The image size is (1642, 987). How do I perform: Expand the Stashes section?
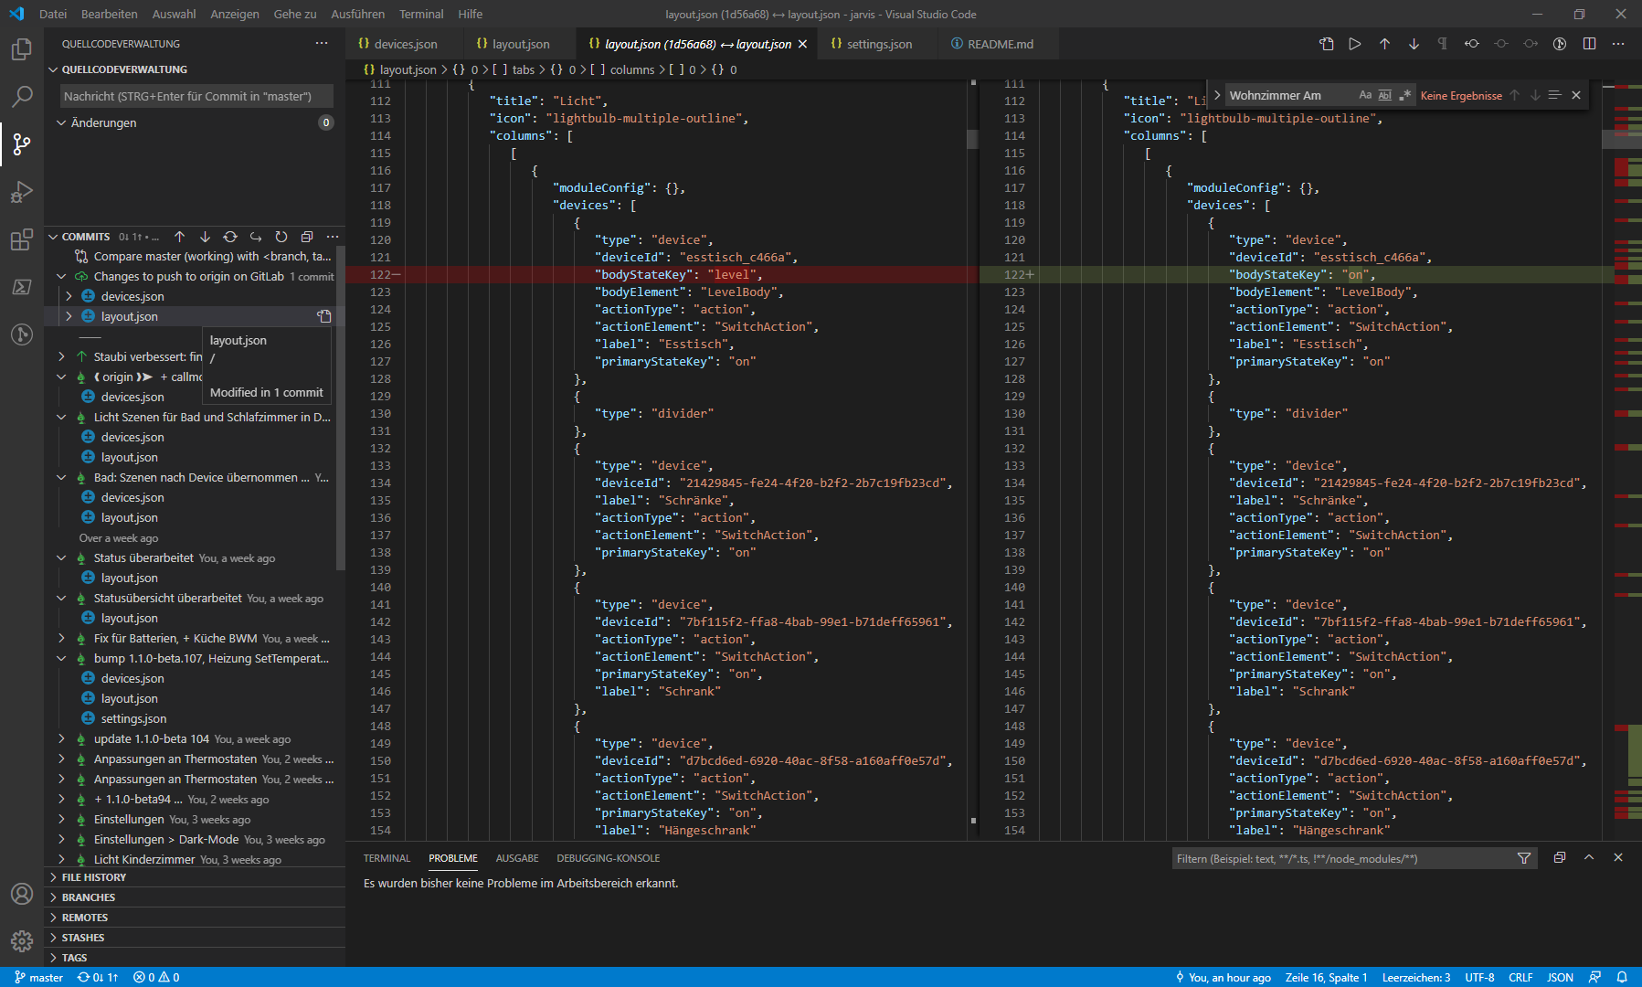pos(195,938)
